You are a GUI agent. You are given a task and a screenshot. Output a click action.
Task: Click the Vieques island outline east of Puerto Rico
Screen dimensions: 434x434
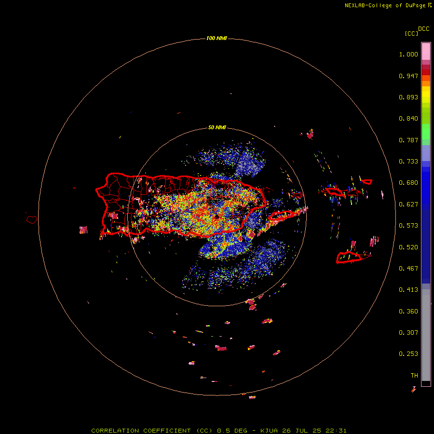(281, 215)
